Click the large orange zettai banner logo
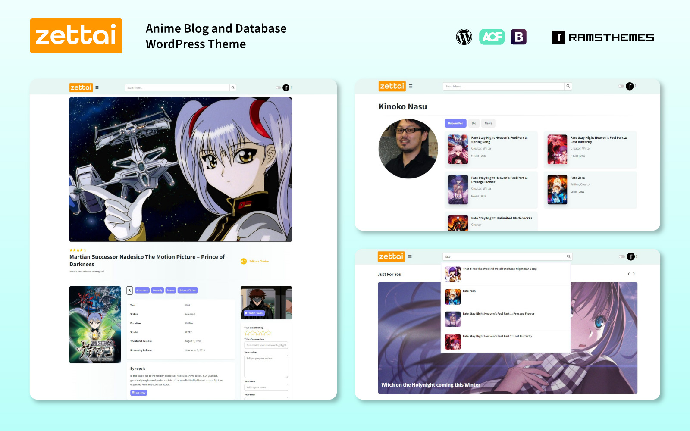The width and height of the screenshot is (690, 431). [x=76, y=36]
